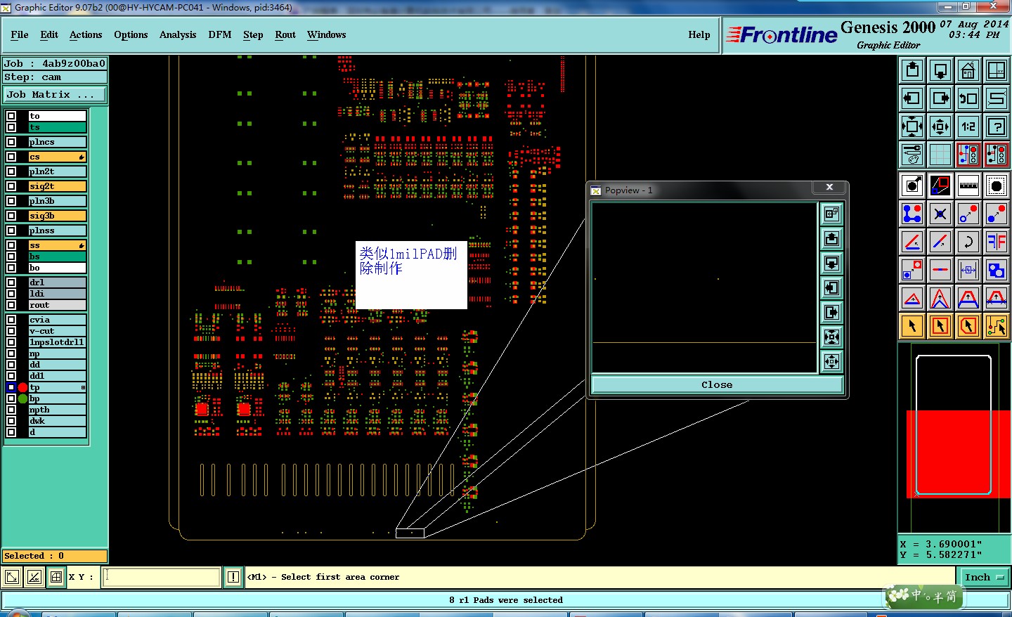Open the DFM menu
Viewport: 1012px width, 617px height.
220,34
